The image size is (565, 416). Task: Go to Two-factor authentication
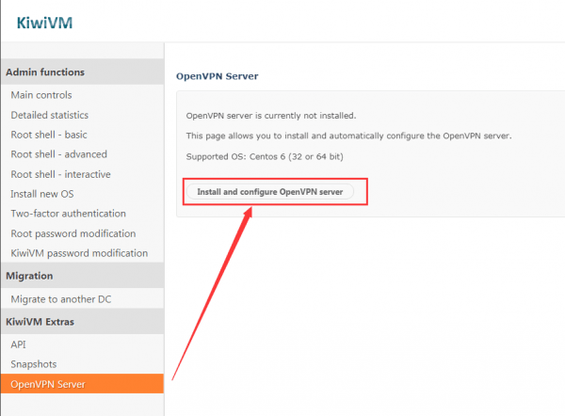pyautogui.click(x=68, y=214)
